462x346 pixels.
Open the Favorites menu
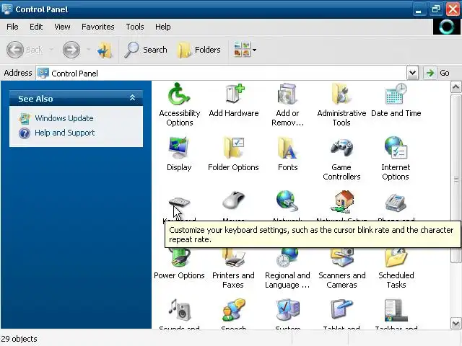98,27
